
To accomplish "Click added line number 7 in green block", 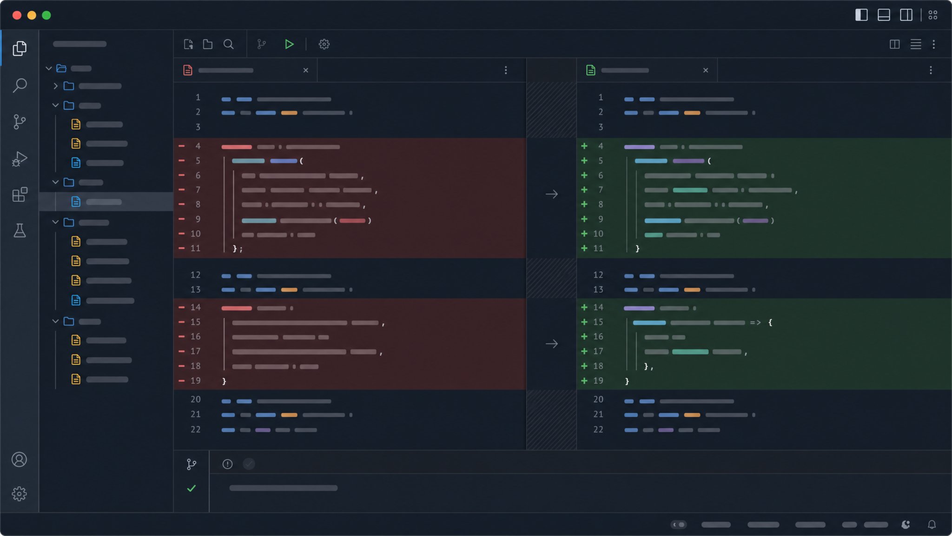I will (x=601, y=190).
